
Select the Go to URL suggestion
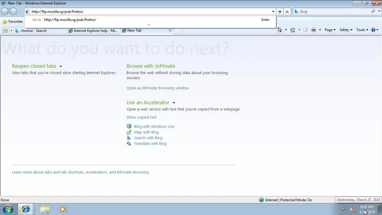pyautogui.click(x=150, y=20)
